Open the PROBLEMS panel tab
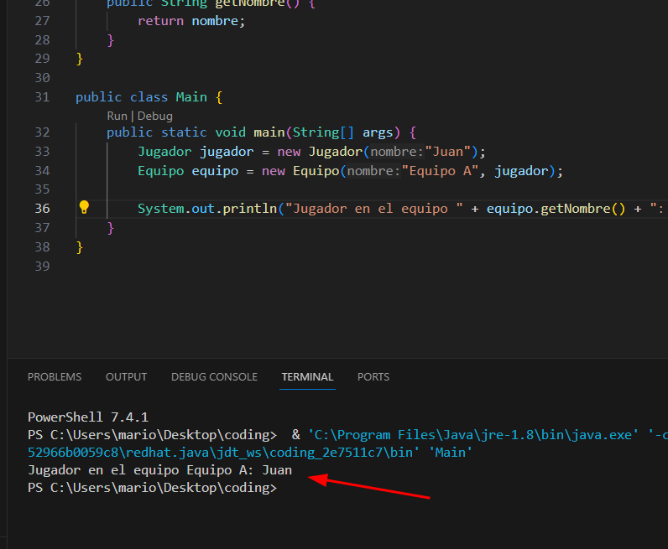 (x=55, y=377)
